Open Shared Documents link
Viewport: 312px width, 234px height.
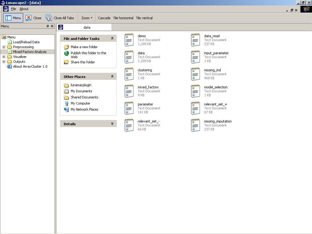click(x=84, y=97)
